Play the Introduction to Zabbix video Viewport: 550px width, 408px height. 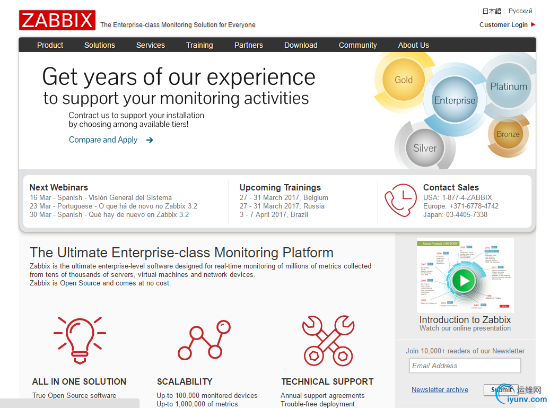[464, 281]
